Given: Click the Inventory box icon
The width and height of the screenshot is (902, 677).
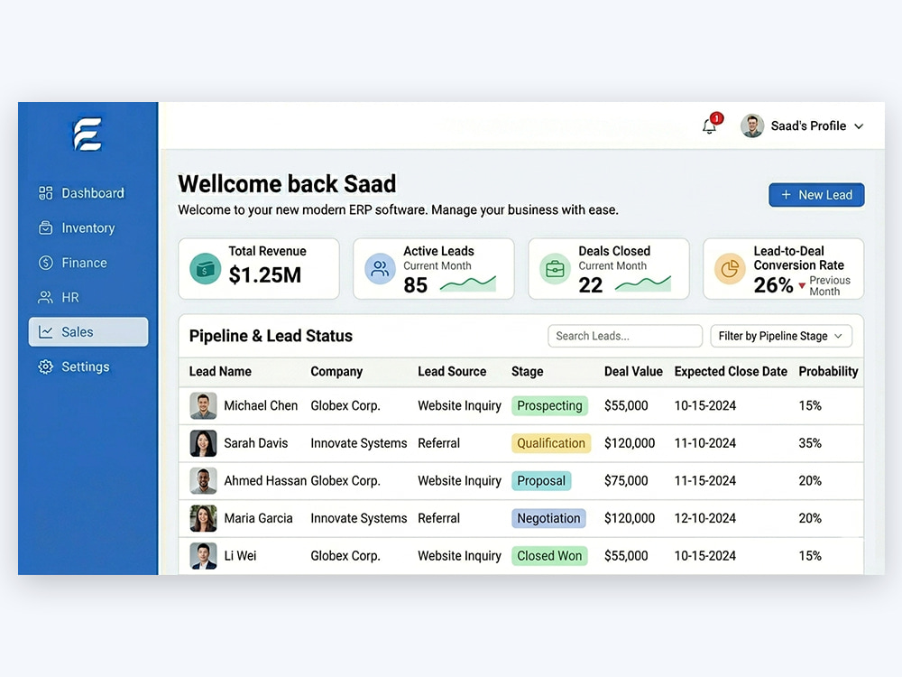Looking at the screenshot, I should pos(45,228).
